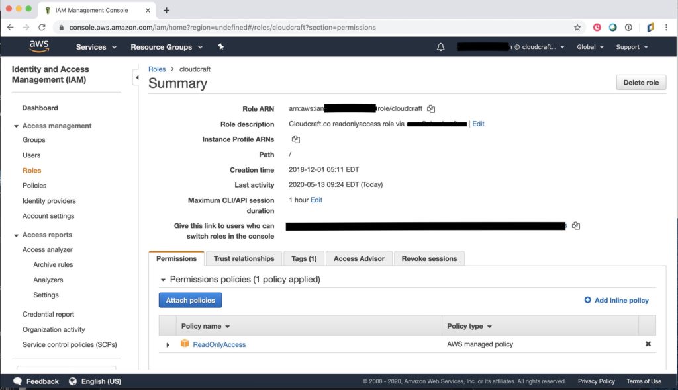This screenshot has width=678, height=390.
Task: Collapse the IAM sidebar panel
Action: pyautogui.click(x=136, y=78)
